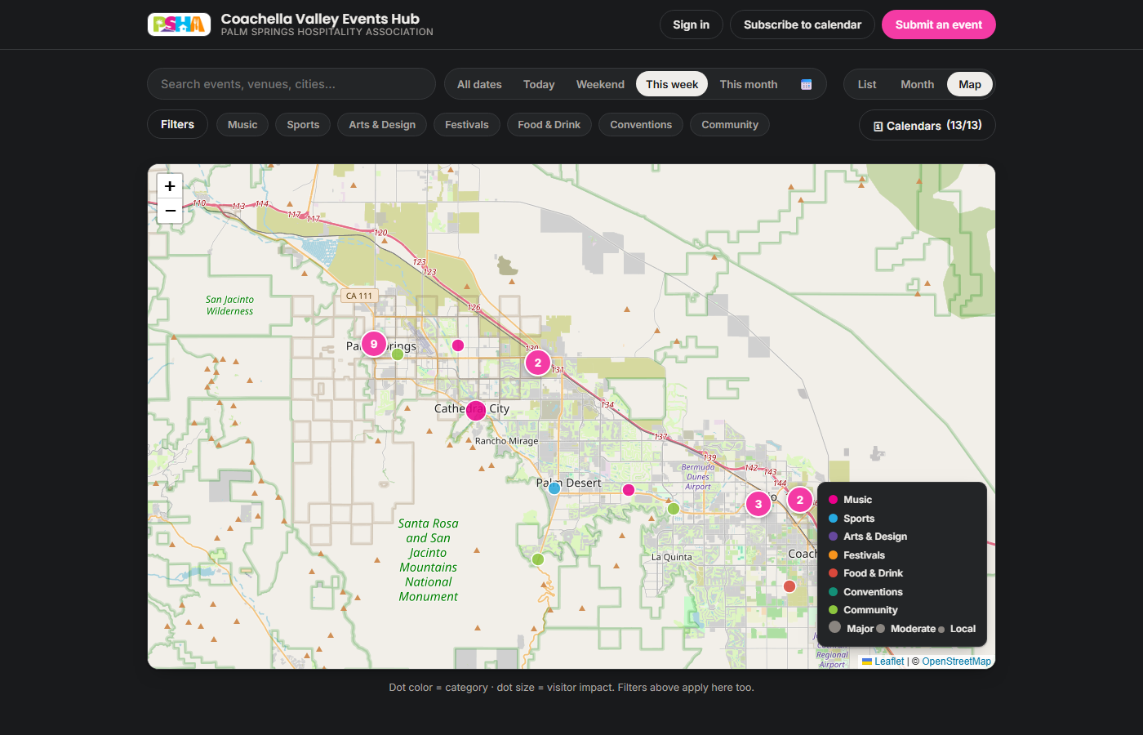Zoom out on the map
The image size is (1143, 735).
coord(170,211)
